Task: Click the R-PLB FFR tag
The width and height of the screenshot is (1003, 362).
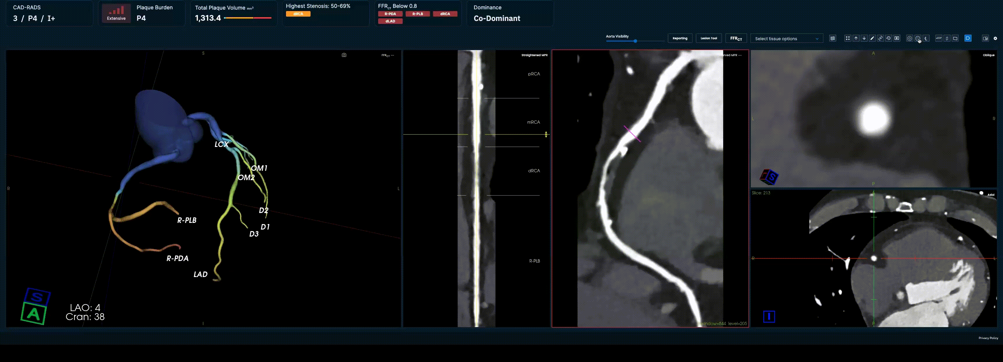Action: click(418, 14)
